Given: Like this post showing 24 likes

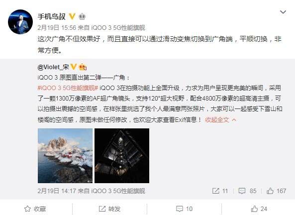Looking at the screenshot, I should [259, 209].
